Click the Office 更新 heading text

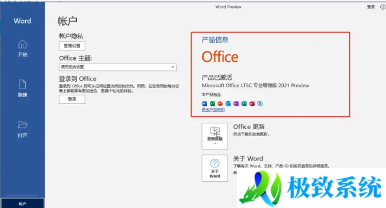tap(249, 127)
